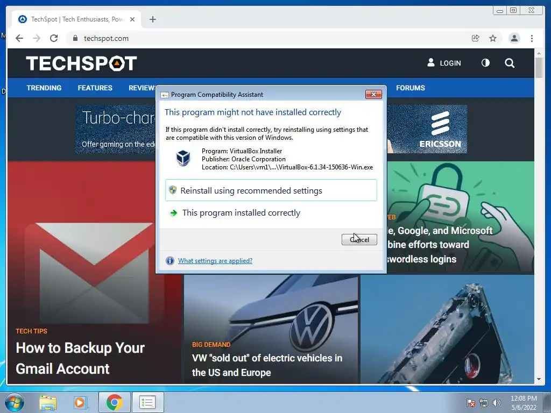Open a new tab with the plus button
This screenshot has width=551, height=413.
point(152,19)
